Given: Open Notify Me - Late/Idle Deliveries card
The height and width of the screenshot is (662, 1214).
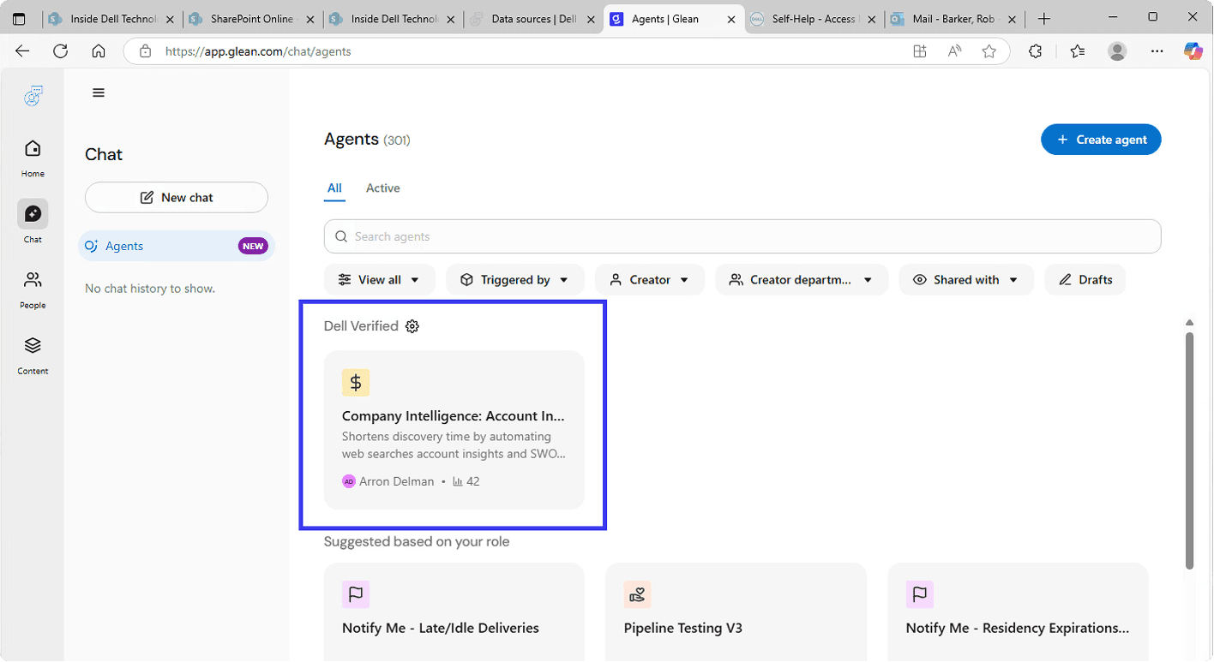Looking at the screenshot, I should (454, 611).
